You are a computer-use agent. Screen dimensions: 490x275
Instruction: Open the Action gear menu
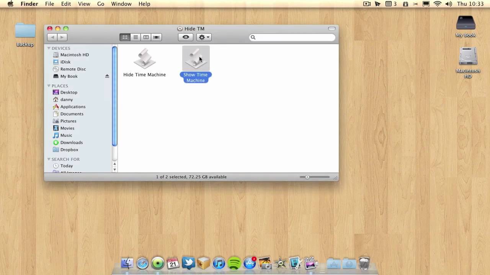click(203, 37)
